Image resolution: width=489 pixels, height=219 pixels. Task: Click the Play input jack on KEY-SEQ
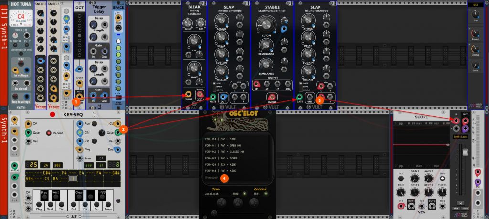(x=80, y=149)
